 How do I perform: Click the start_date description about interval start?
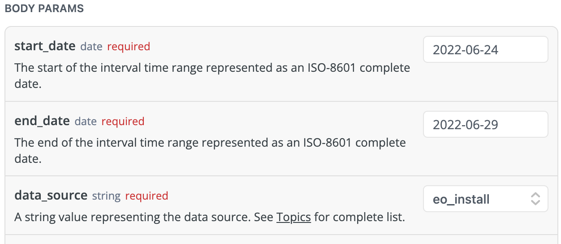point(211,68)
